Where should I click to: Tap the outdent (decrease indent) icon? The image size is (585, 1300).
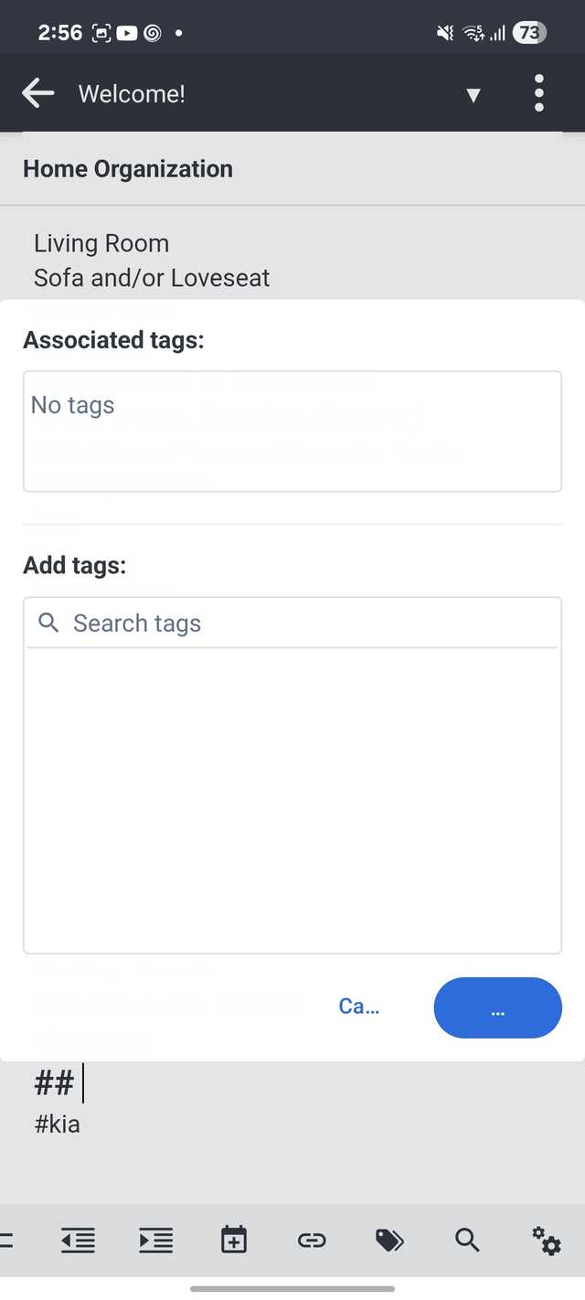[x=78, y=1241]
